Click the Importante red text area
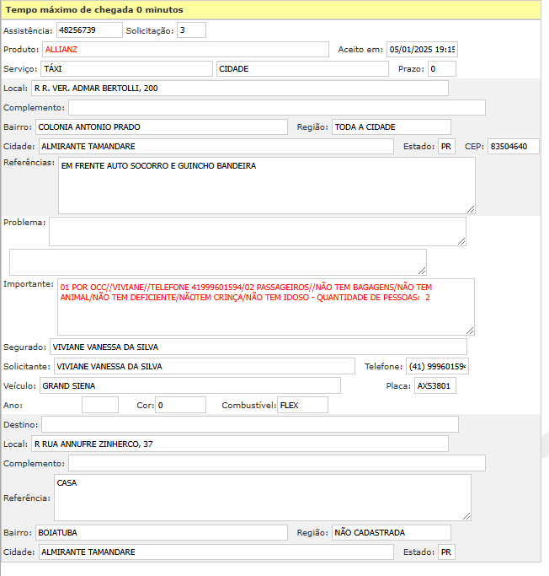 point(265,307)
